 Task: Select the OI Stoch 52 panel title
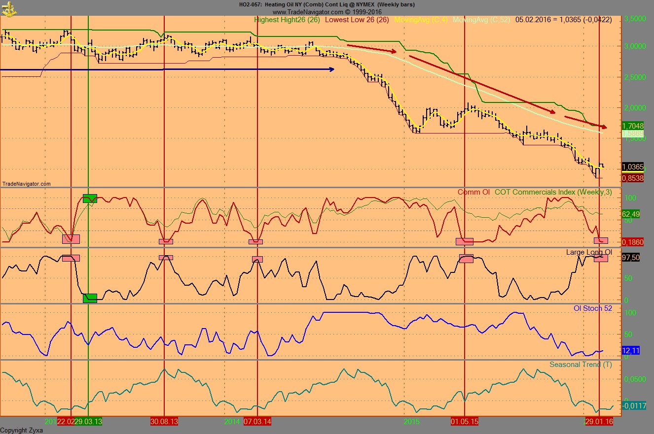pyautogui.click(x=594, y=307)
